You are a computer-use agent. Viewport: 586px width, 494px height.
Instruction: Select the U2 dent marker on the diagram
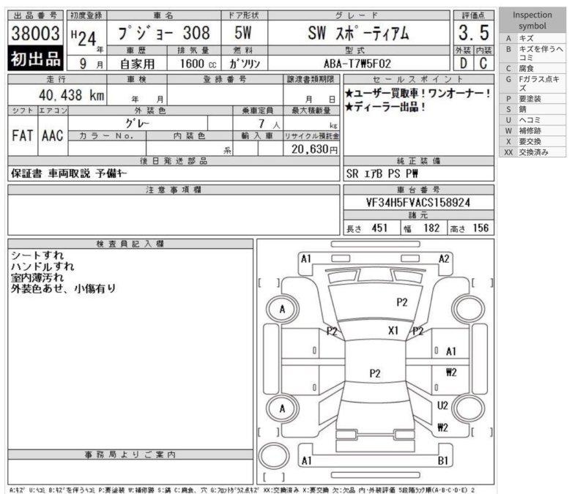pyautogui.click(x=442, y=405)
